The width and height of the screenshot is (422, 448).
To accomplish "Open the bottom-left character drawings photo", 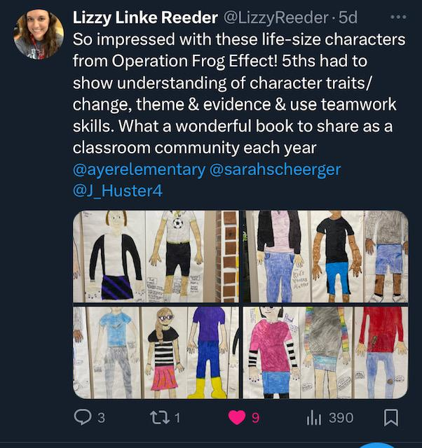I will pos(156,352).
